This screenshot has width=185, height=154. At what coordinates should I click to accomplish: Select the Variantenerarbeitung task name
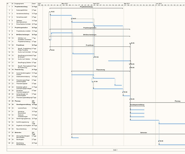23,13
